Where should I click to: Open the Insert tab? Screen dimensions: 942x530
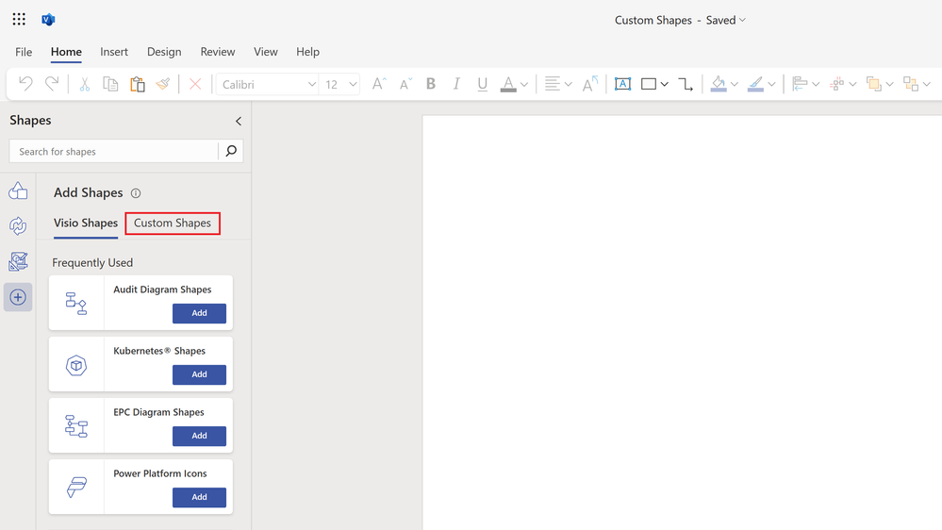tap(114, 52)
